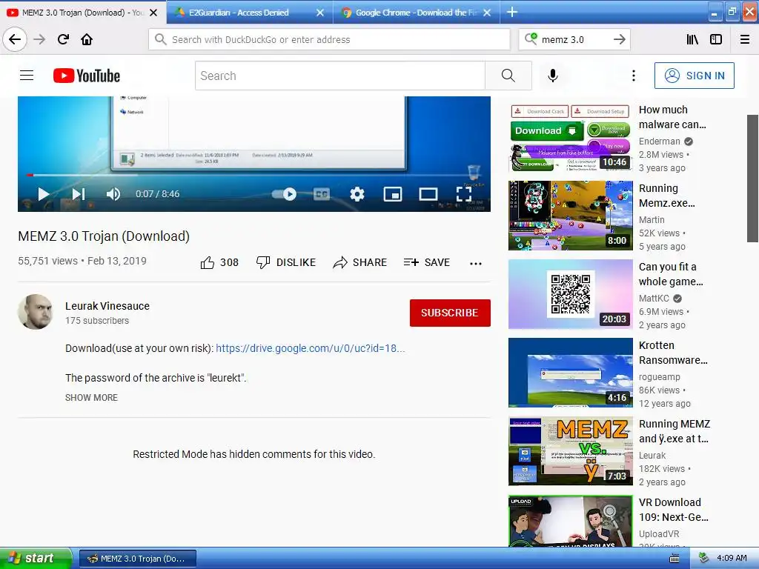Click the YouTube search magnifier button

tap(508, 76)
